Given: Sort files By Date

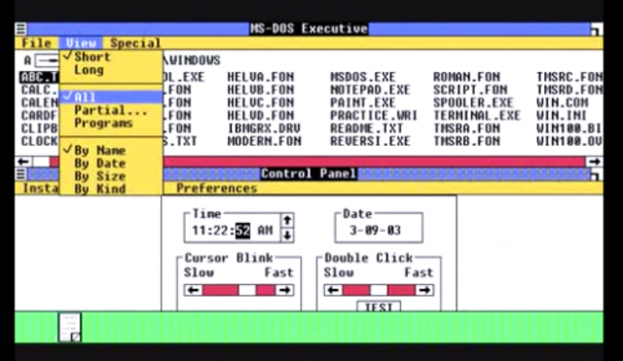Looking at the screenshot, I should (x=111, y=163).
